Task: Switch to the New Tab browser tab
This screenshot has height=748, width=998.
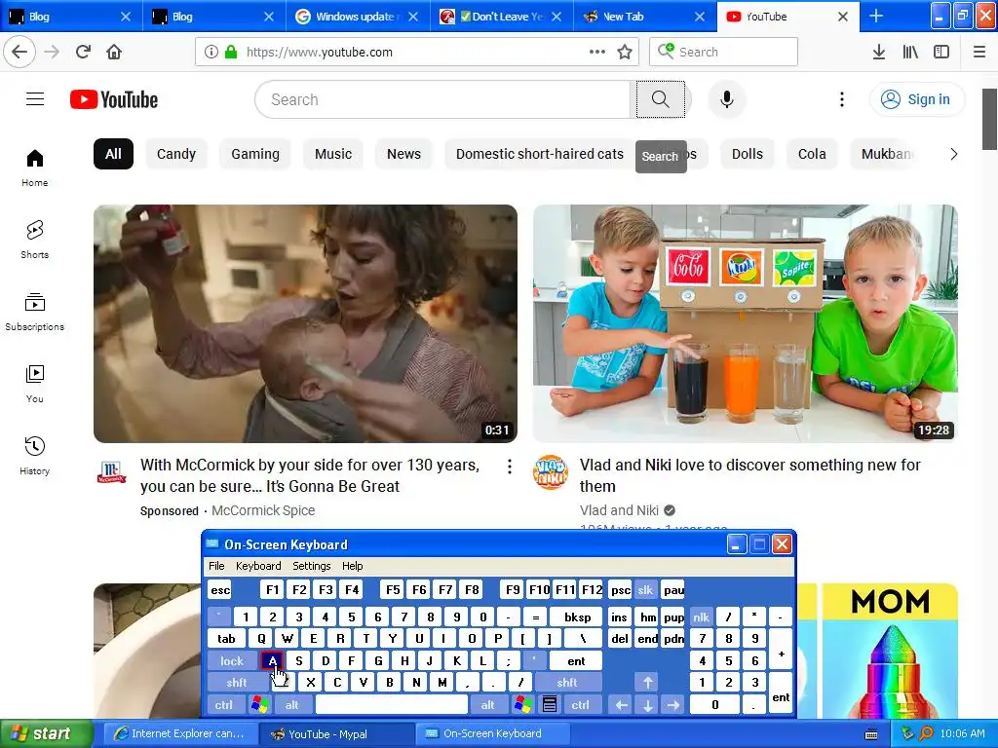Action: (644, 17)
